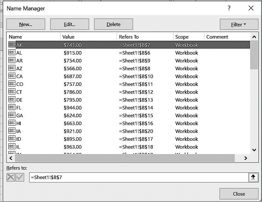Click the Refers To column header
Viewport: 262px width, 202px height.
(x=145, y=37)
